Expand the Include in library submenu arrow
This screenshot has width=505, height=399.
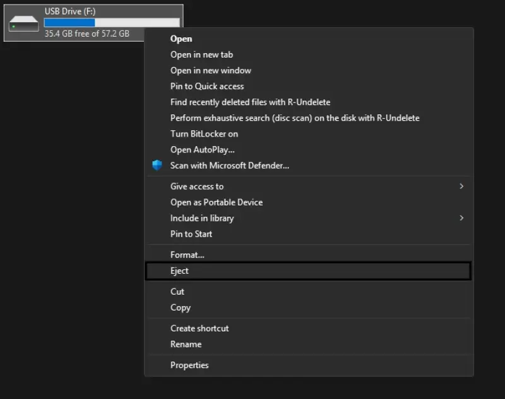461,218
